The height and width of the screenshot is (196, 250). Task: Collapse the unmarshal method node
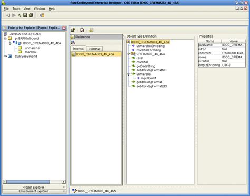129,74
